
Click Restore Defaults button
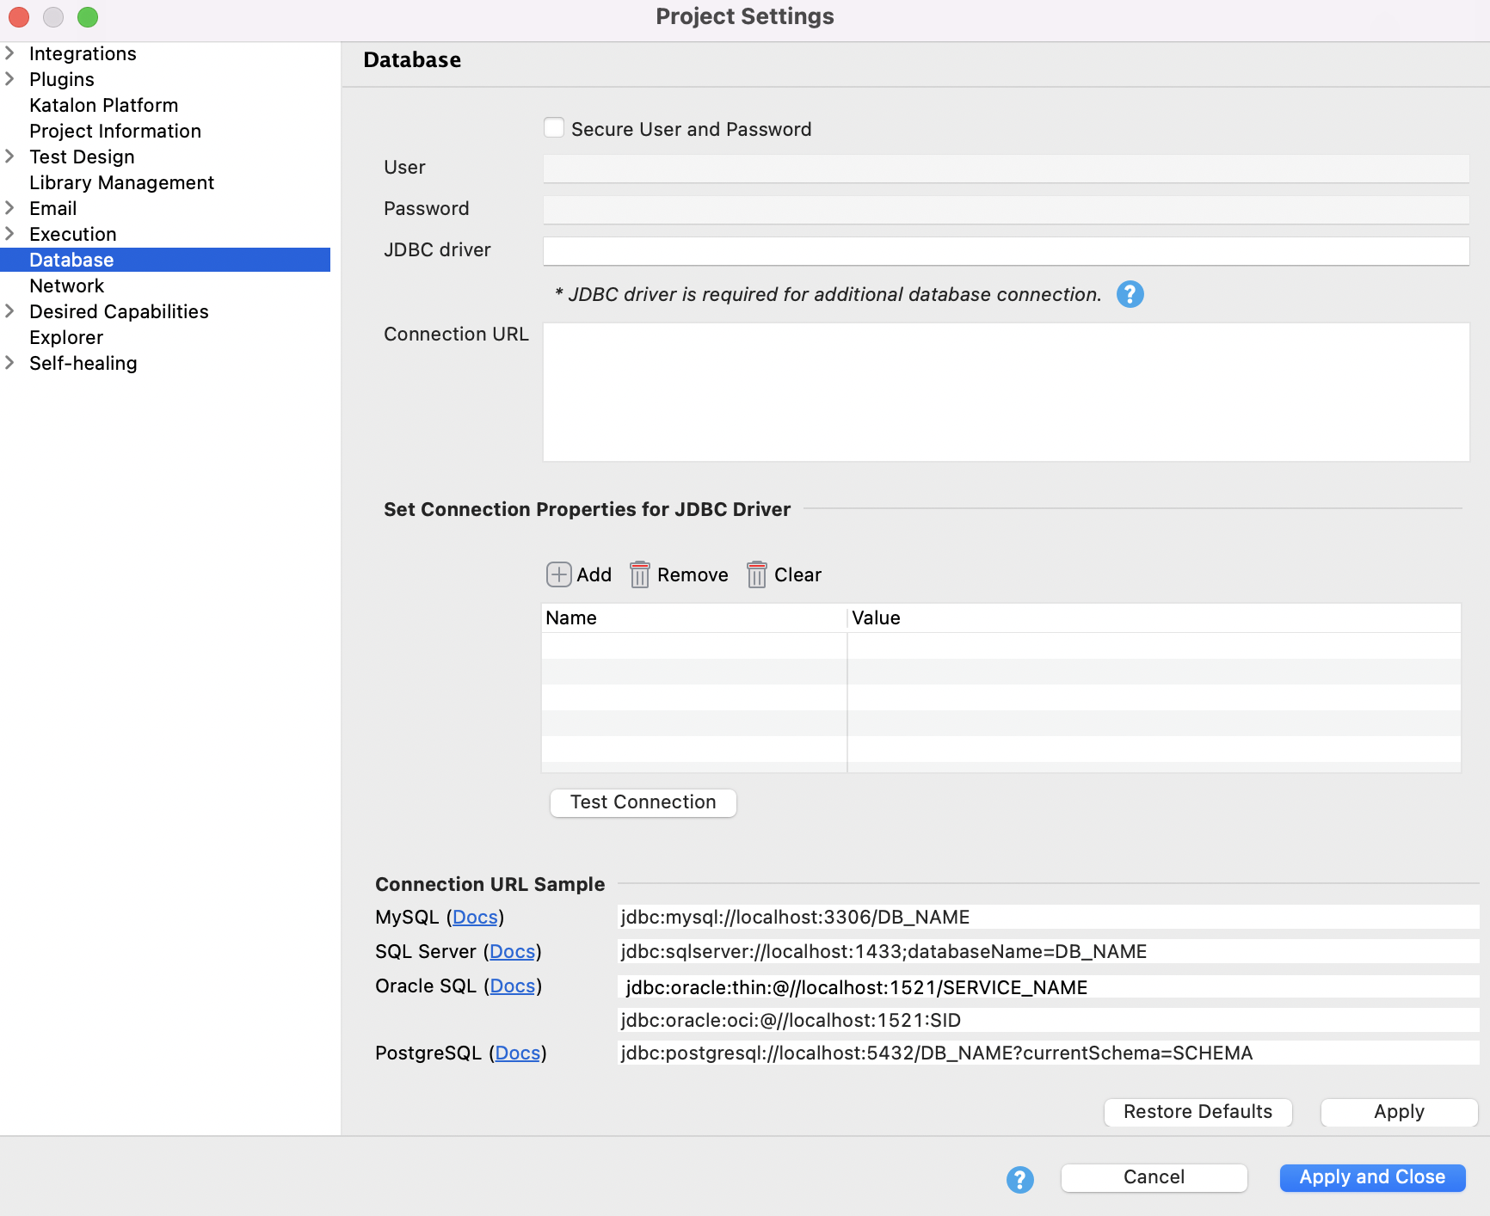coord(1197,1112)
